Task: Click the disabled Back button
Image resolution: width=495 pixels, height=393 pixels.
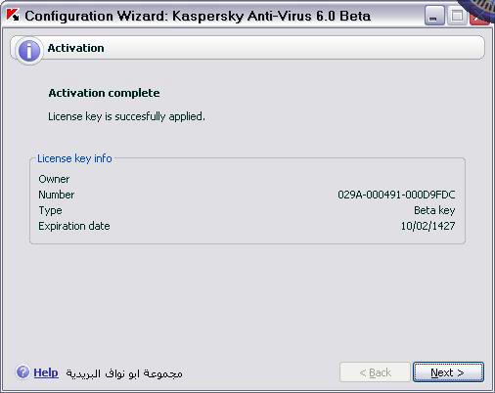Action: pyautogui.click(x=375, y=372)
